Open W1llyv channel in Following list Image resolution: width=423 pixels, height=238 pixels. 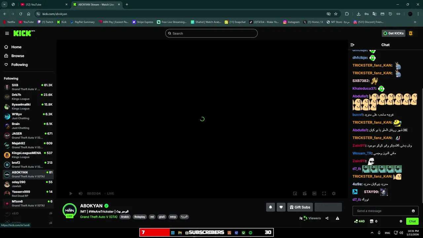[28, 116]
